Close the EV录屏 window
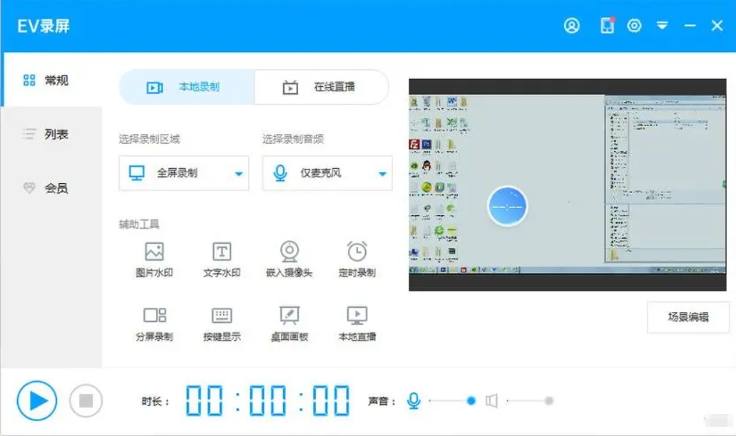Viewport: 736px width, 436px height. click(x=717, y=26)
